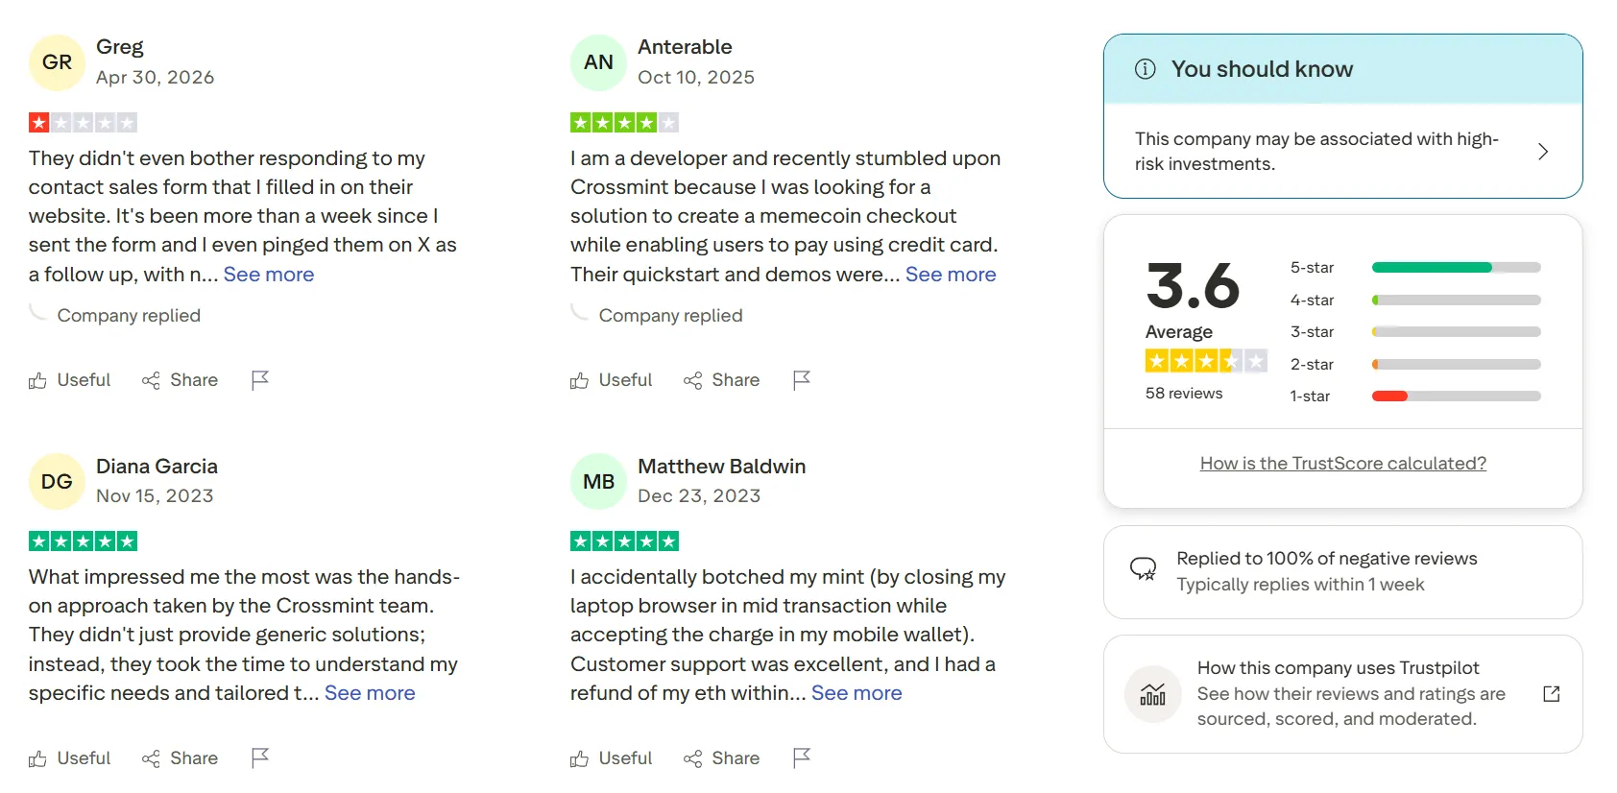Click the info icon beside You should know
Screen dimensions: 1617x793
coord(1145,69)
